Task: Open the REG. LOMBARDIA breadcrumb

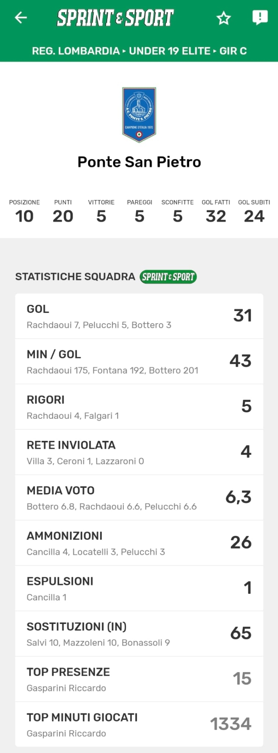Action: [x=76, y=51]
